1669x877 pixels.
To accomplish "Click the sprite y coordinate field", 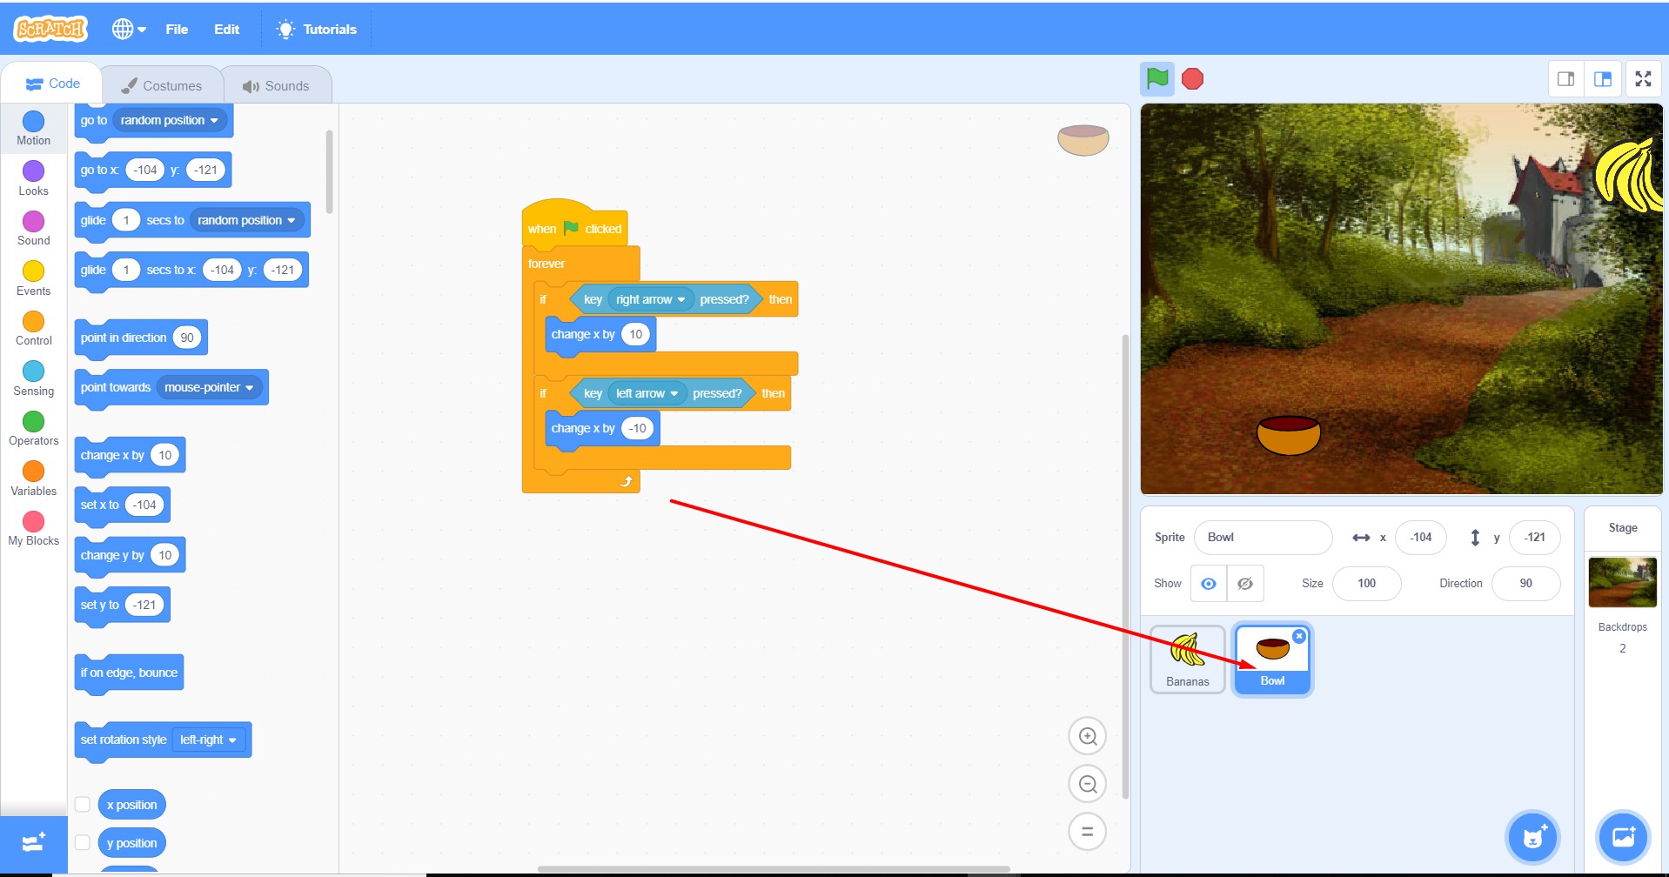I will 1534,538.
